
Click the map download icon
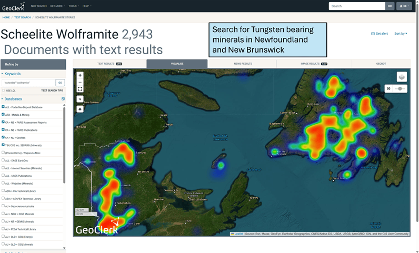(80, 109)
